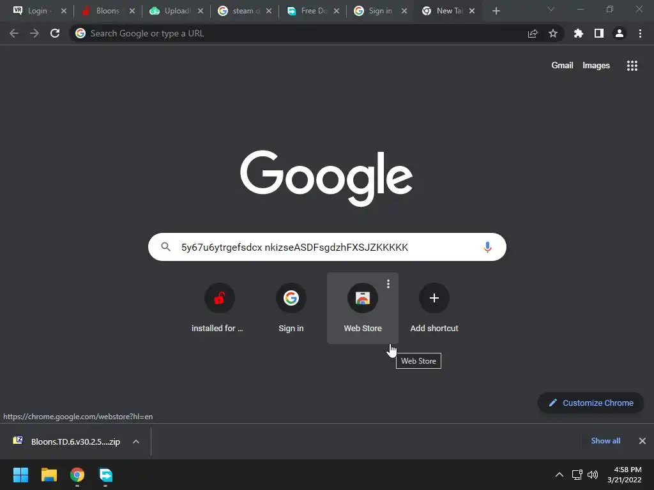The image size is (654, 490).
Task: Click the volume speaker tray icon
Action: [x=593, y=475]
